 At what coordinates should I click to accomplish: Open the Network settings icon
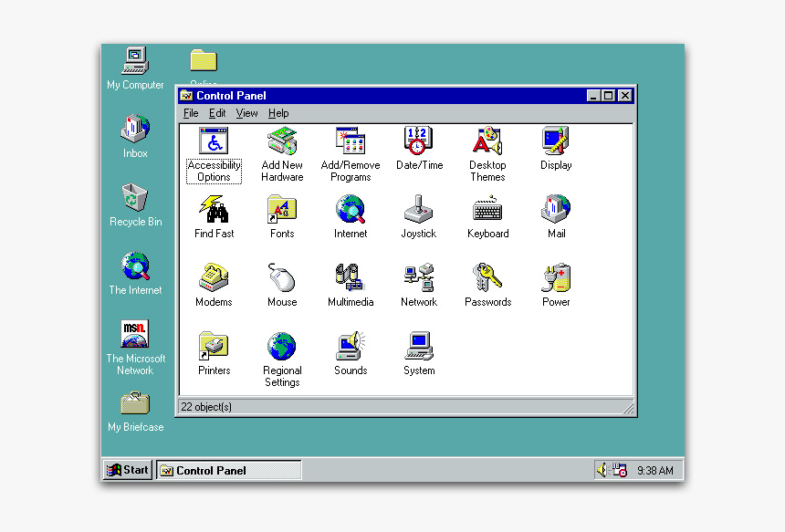pos(419,278)
